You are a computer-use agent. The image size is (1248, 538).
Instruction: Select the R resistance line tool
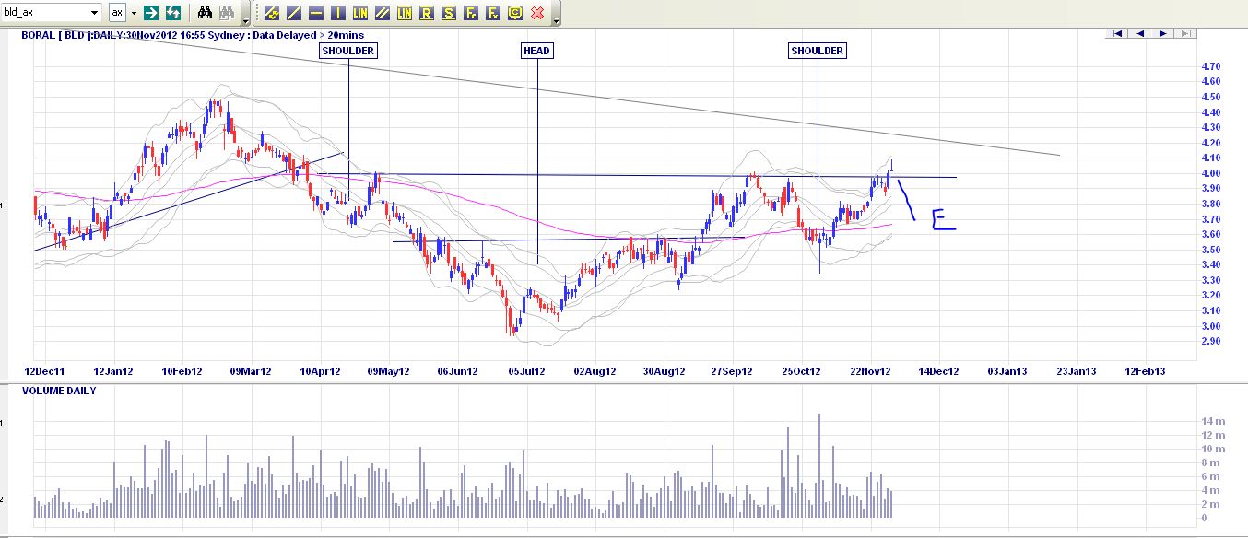coord(427,13)
